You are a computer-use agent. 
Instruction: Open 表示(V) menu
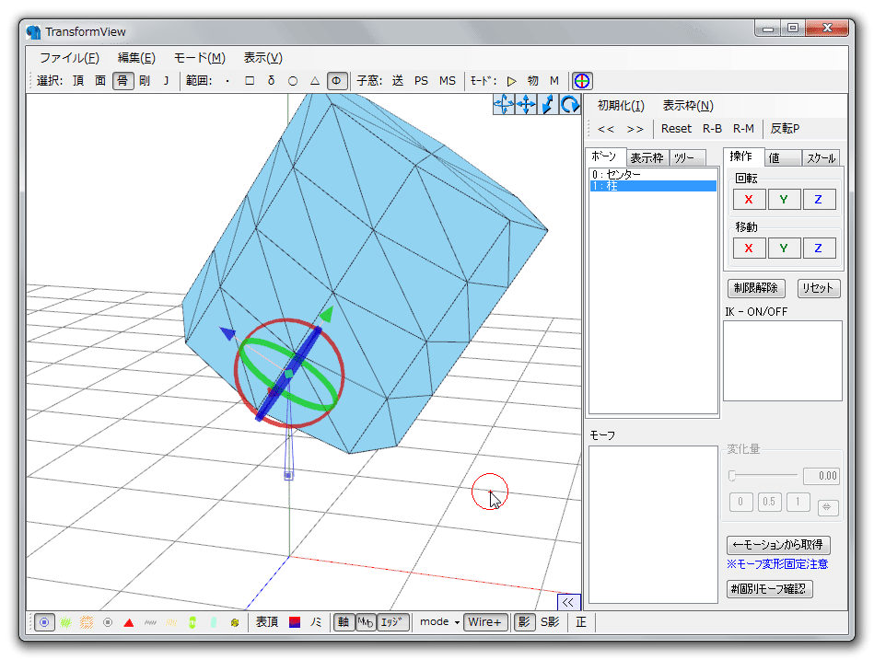pyautogui.click(x=263, y=58)
